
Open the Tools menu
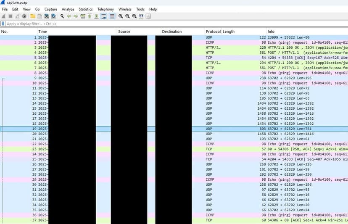[x=140, y=9]
